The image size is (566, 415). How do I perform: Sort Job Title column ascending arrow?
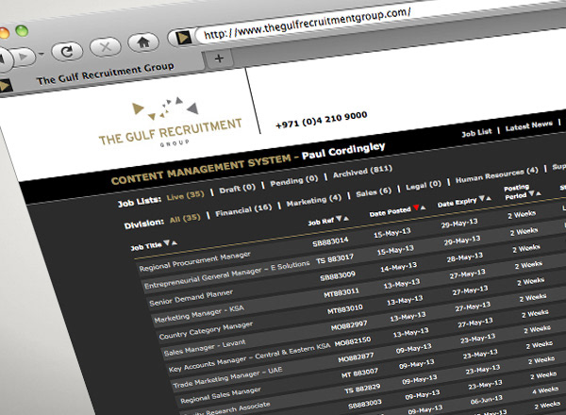pos(174,242)
